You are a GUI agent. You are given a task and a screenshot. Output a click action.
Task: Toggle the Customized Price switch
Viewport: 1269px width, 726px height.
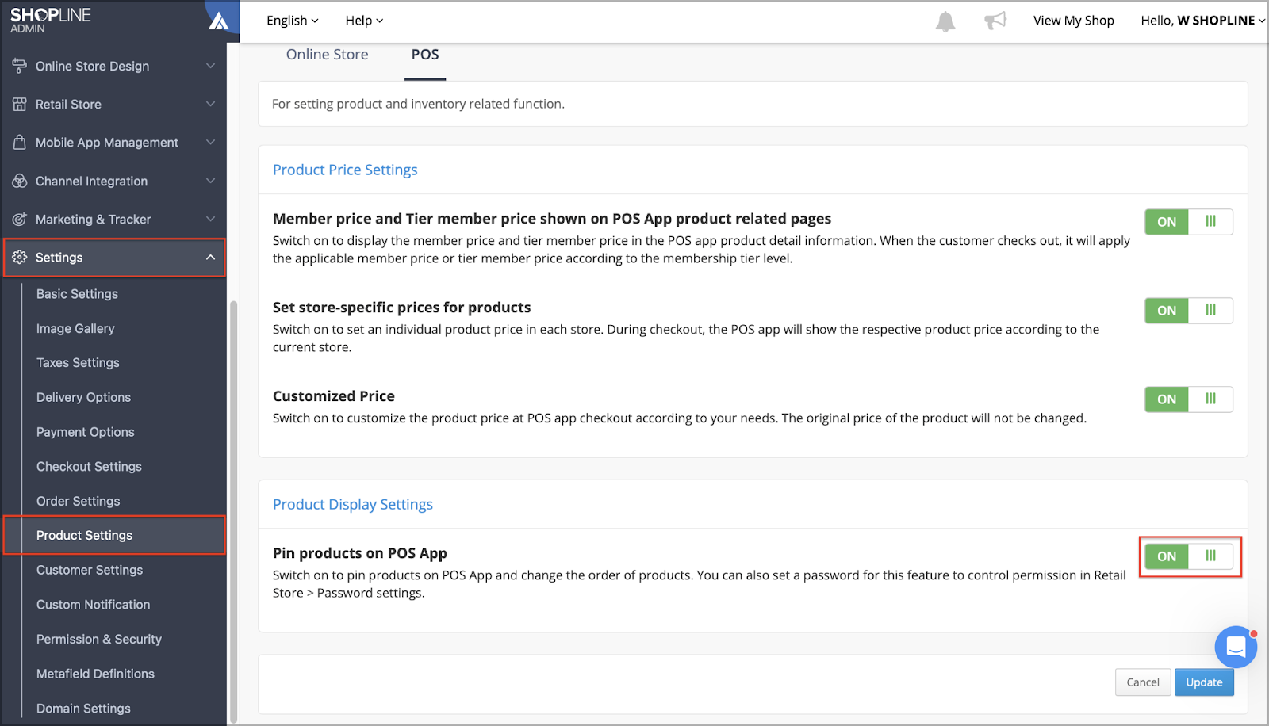pos(1188,399)
